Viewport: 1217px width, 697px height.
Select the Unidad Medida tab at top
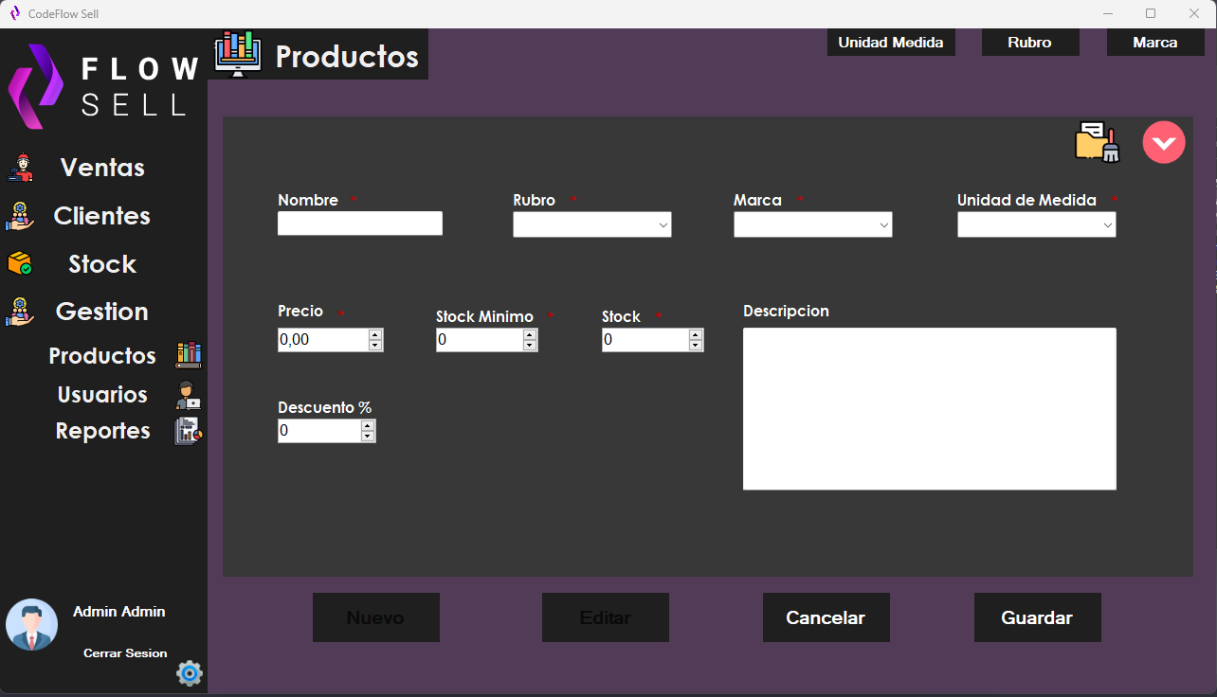pos(891,42)
